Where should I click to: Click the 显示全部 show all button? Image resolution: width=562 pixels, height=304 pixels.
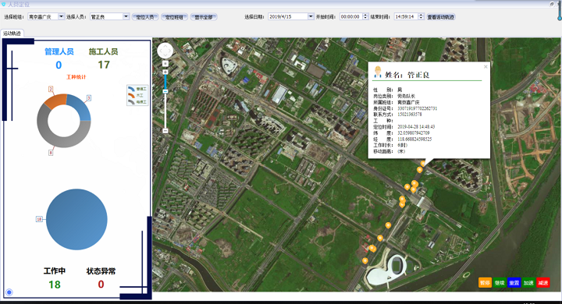204,17
